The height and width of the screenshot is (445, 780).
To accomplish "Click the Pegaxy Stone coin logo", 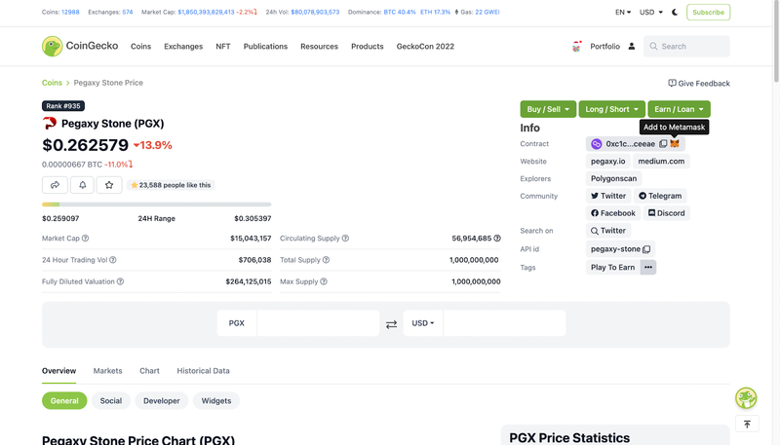I will (50, 123).
